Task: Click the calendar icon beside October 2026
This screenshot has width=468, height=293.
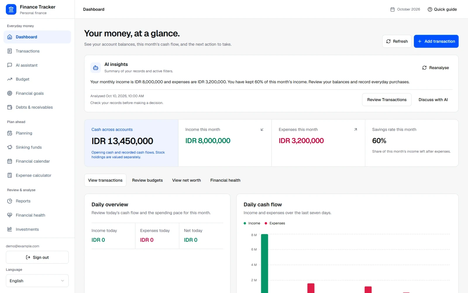Action: 393,9
